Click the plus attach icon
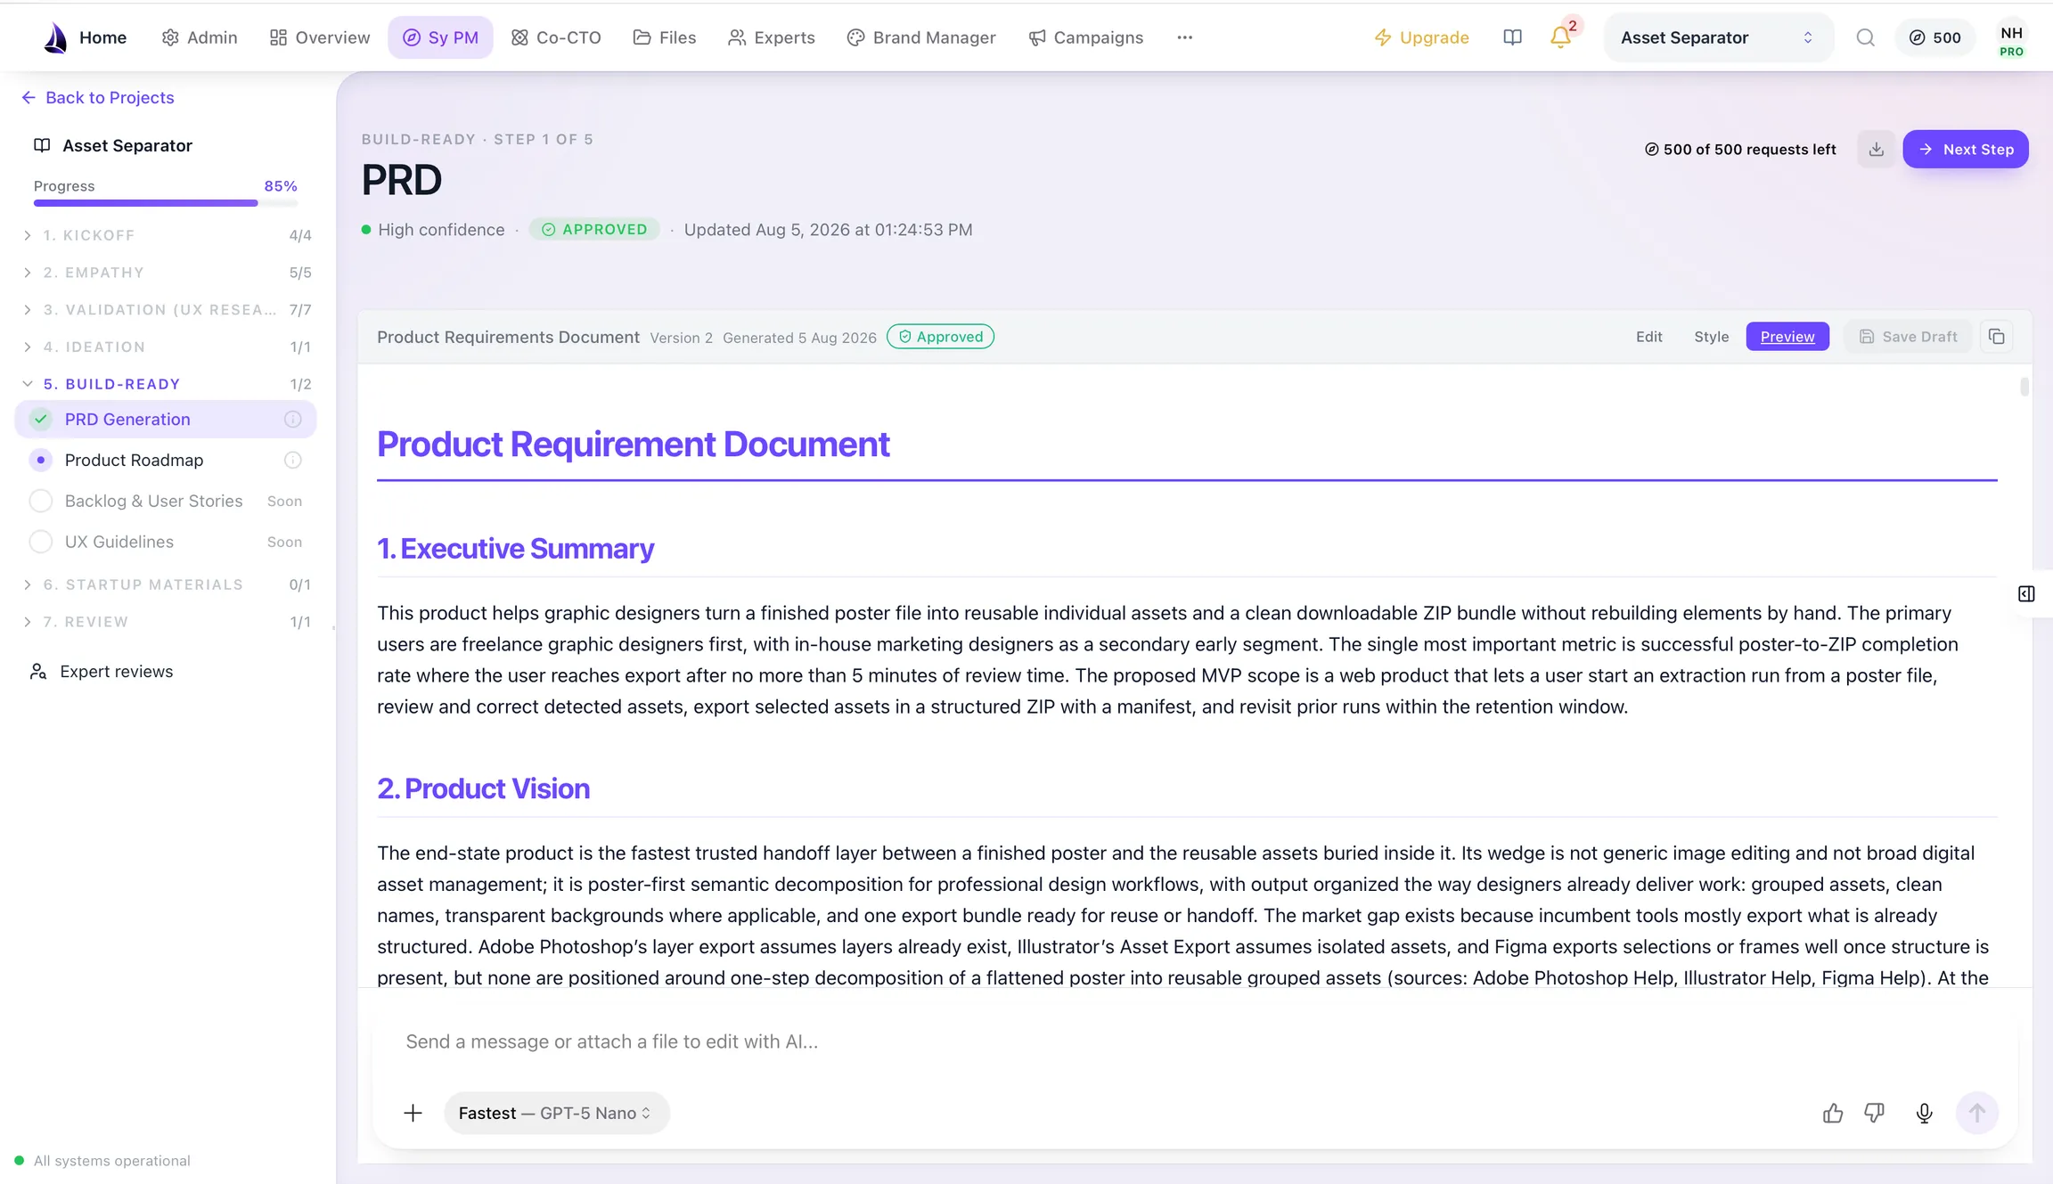Screen dimensions: 2053x1184 pos(413,1113)
